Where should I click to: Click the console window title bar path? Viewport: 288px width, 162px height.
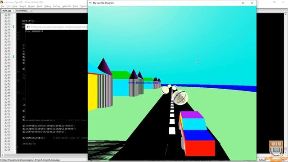pos(59,27)
